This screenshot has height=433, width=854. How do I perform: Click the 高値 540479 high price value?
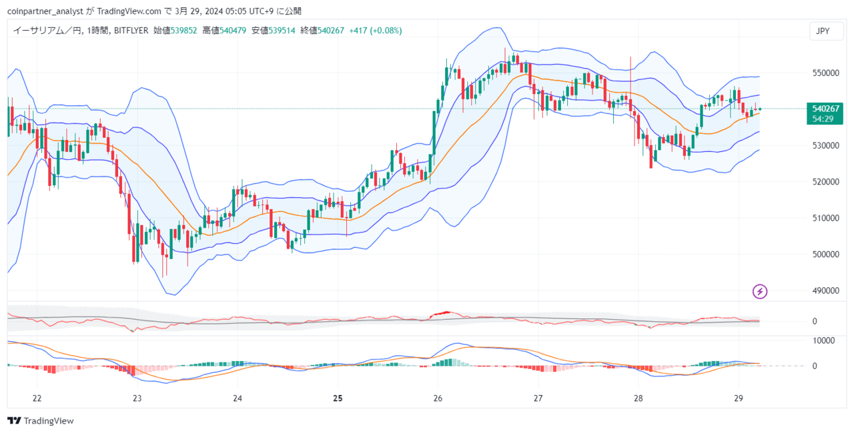[234, 31]
